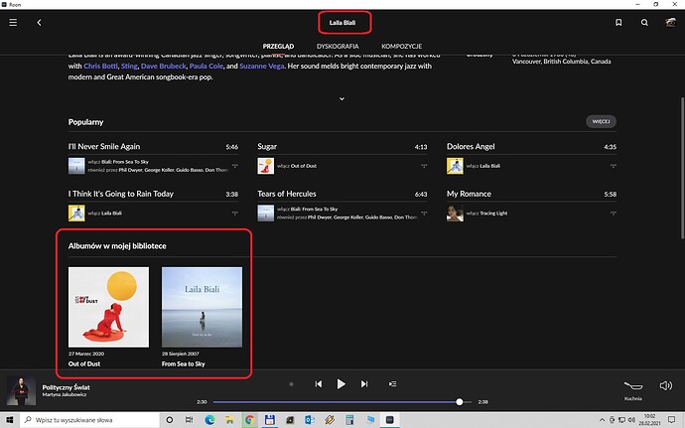685x428 pixels.
Task: Skip to the next track
Action: click(364, 384)
